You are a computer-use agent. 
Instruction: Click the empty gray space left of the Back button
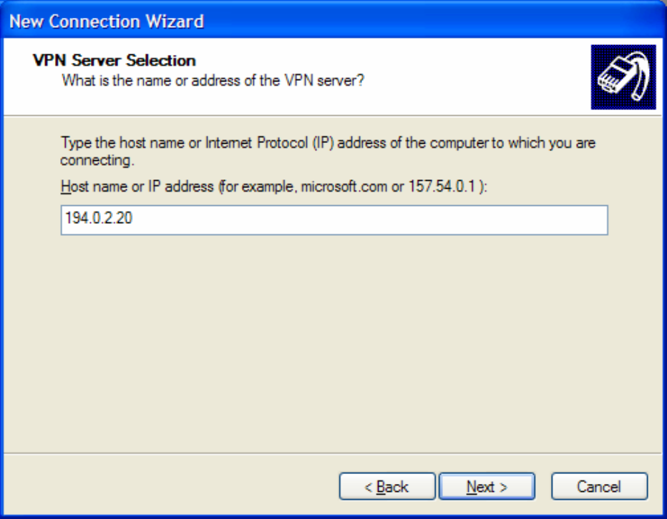click(x=179, y=487)
